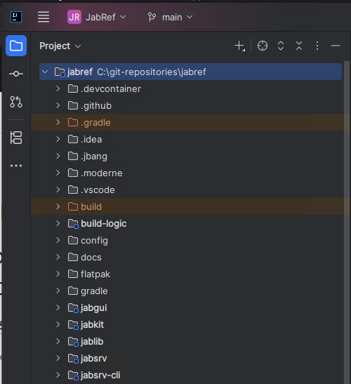The image size is (351, 384).
Task: Click Collapse All icon
Action: [x=299, y=46]
